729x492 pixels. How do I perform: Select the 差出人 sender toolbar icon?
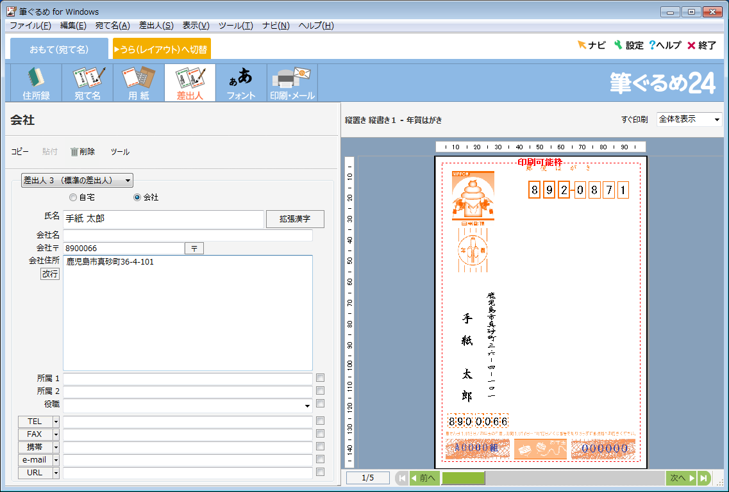coord(190,83)
